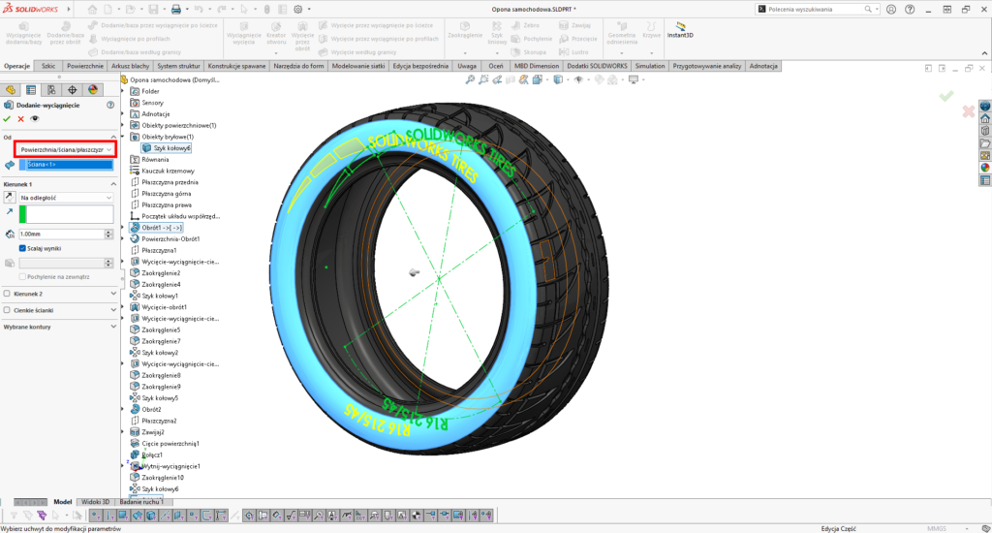Click the Print icon in top toolbar
The height and width of the screenshot is (533, 992).
pyautogui.click(x=176, y=10)
